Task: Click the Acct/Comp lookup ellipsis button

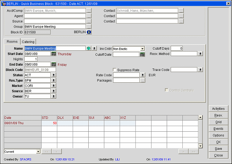Action: click(x=89, y=11)
